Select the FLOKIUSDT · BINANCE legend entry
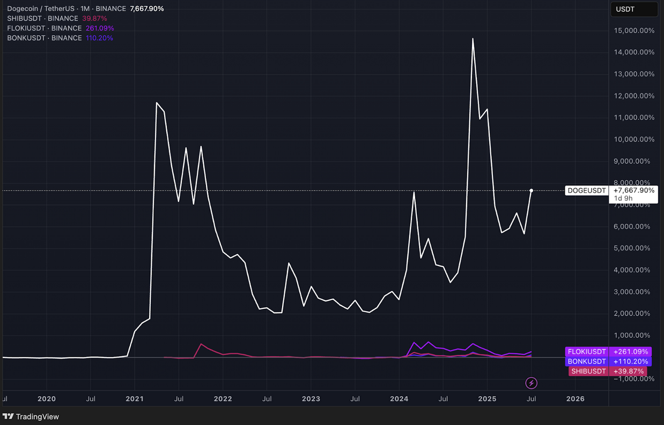 click(45, 28)
